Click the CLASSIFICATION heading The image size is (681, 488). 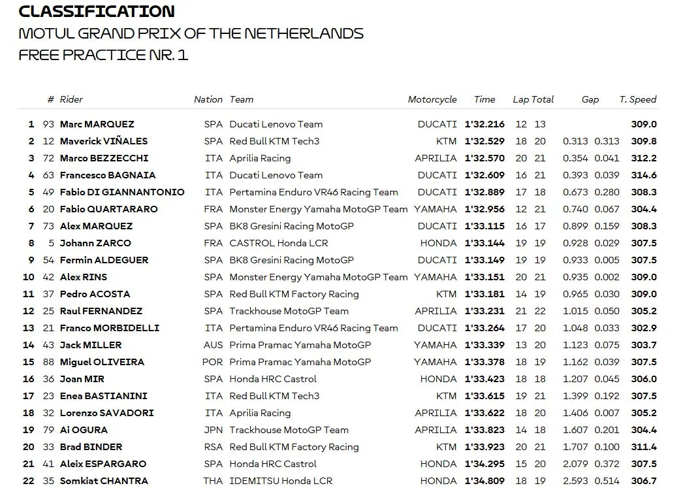point(97,11)
